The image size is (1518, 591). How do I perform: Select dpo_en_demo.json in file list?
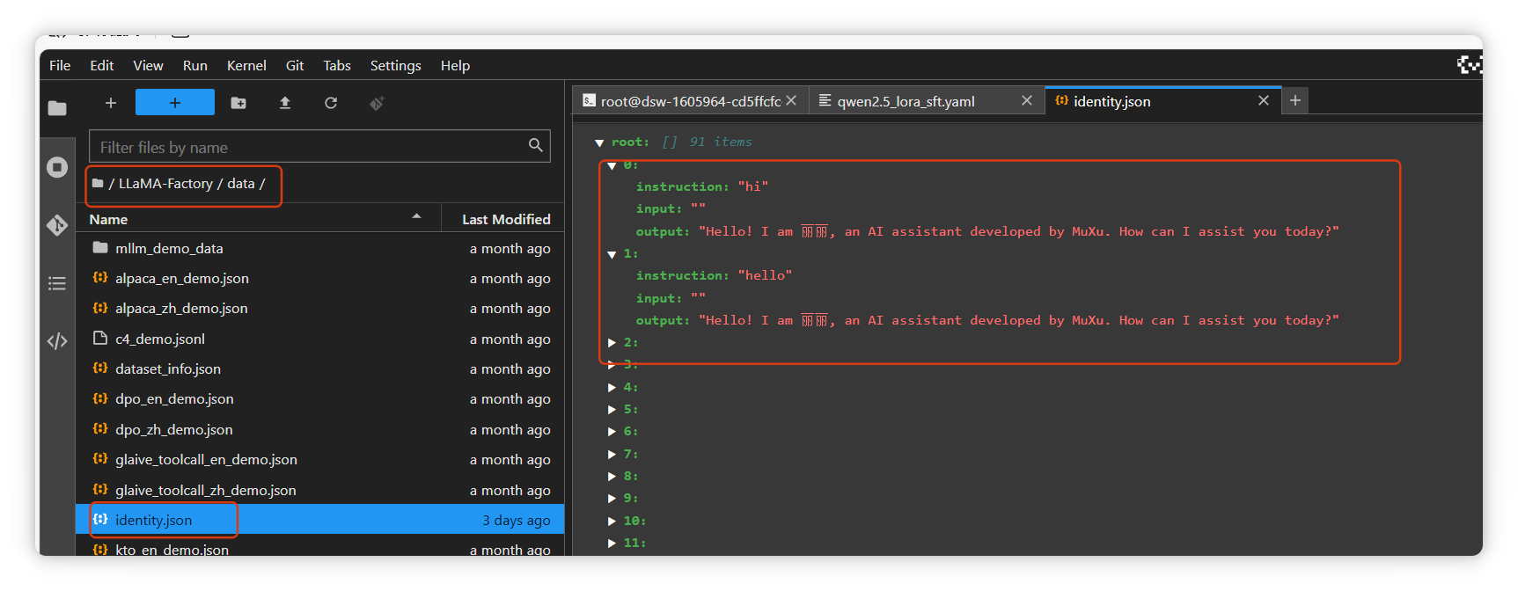(x=320, y=398)
